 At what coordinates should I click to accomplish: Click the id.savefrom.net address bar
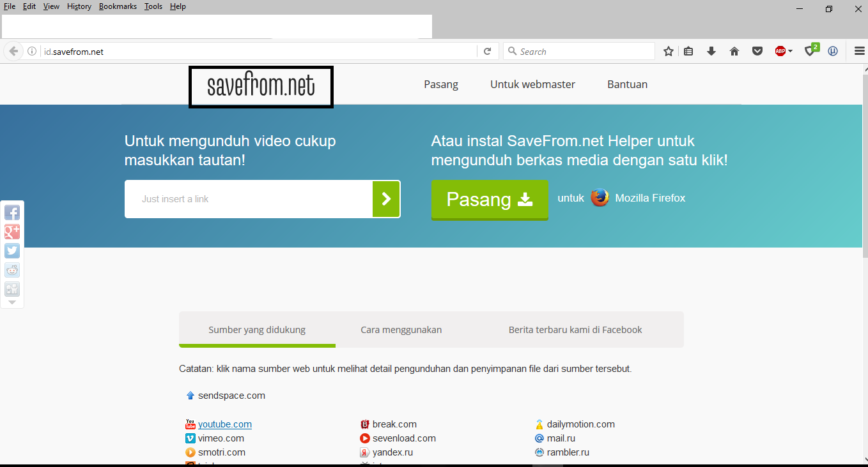258,52
